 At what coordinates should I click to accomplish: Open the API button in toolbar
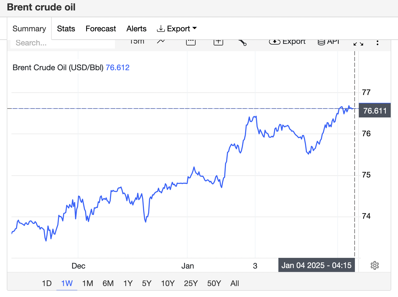[x=329, y=42]
